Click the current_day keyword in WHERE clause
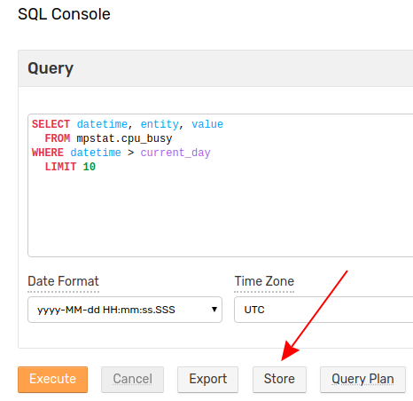The image size is (413, 401). click(x=175, y=153)
